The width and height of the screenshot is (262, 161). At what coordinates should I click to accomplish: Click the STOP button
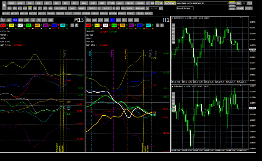click(249, 8)
